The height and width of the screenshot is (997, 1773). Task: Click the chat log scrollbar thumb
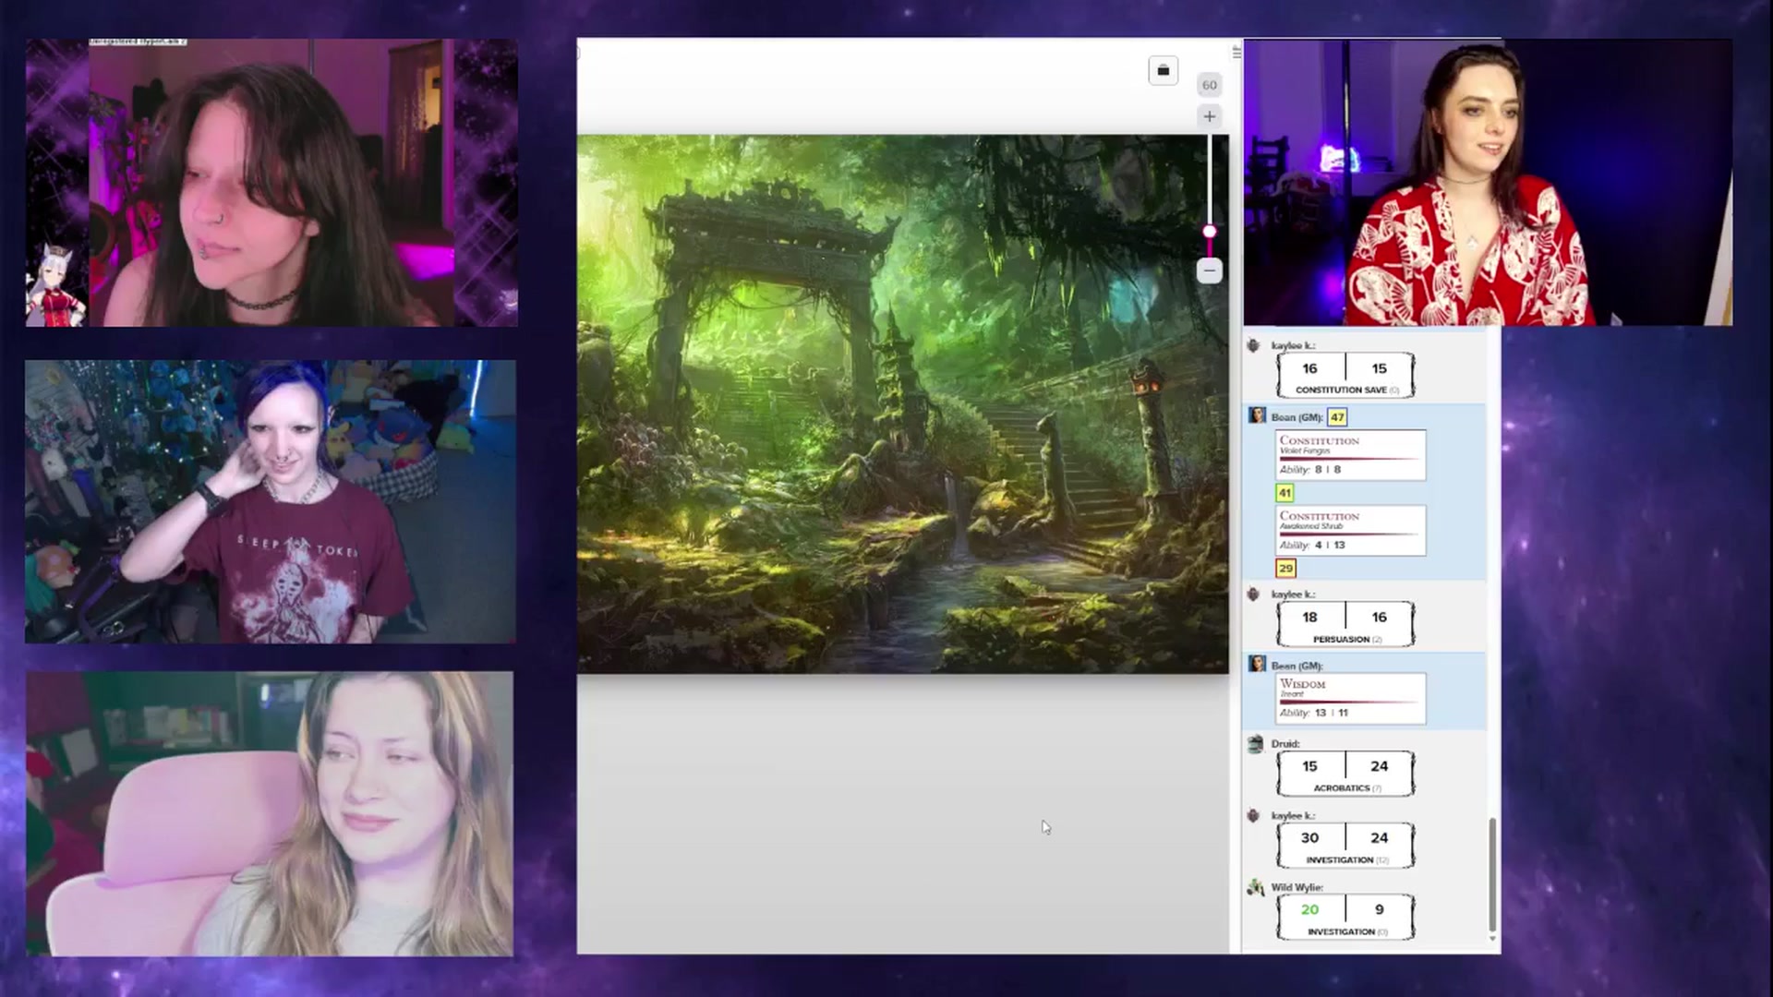(x=1492, y=874)
